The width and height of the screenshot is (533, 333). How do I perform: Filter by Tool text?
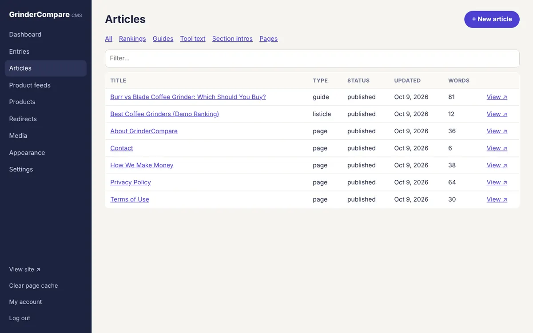coord(193,39)
